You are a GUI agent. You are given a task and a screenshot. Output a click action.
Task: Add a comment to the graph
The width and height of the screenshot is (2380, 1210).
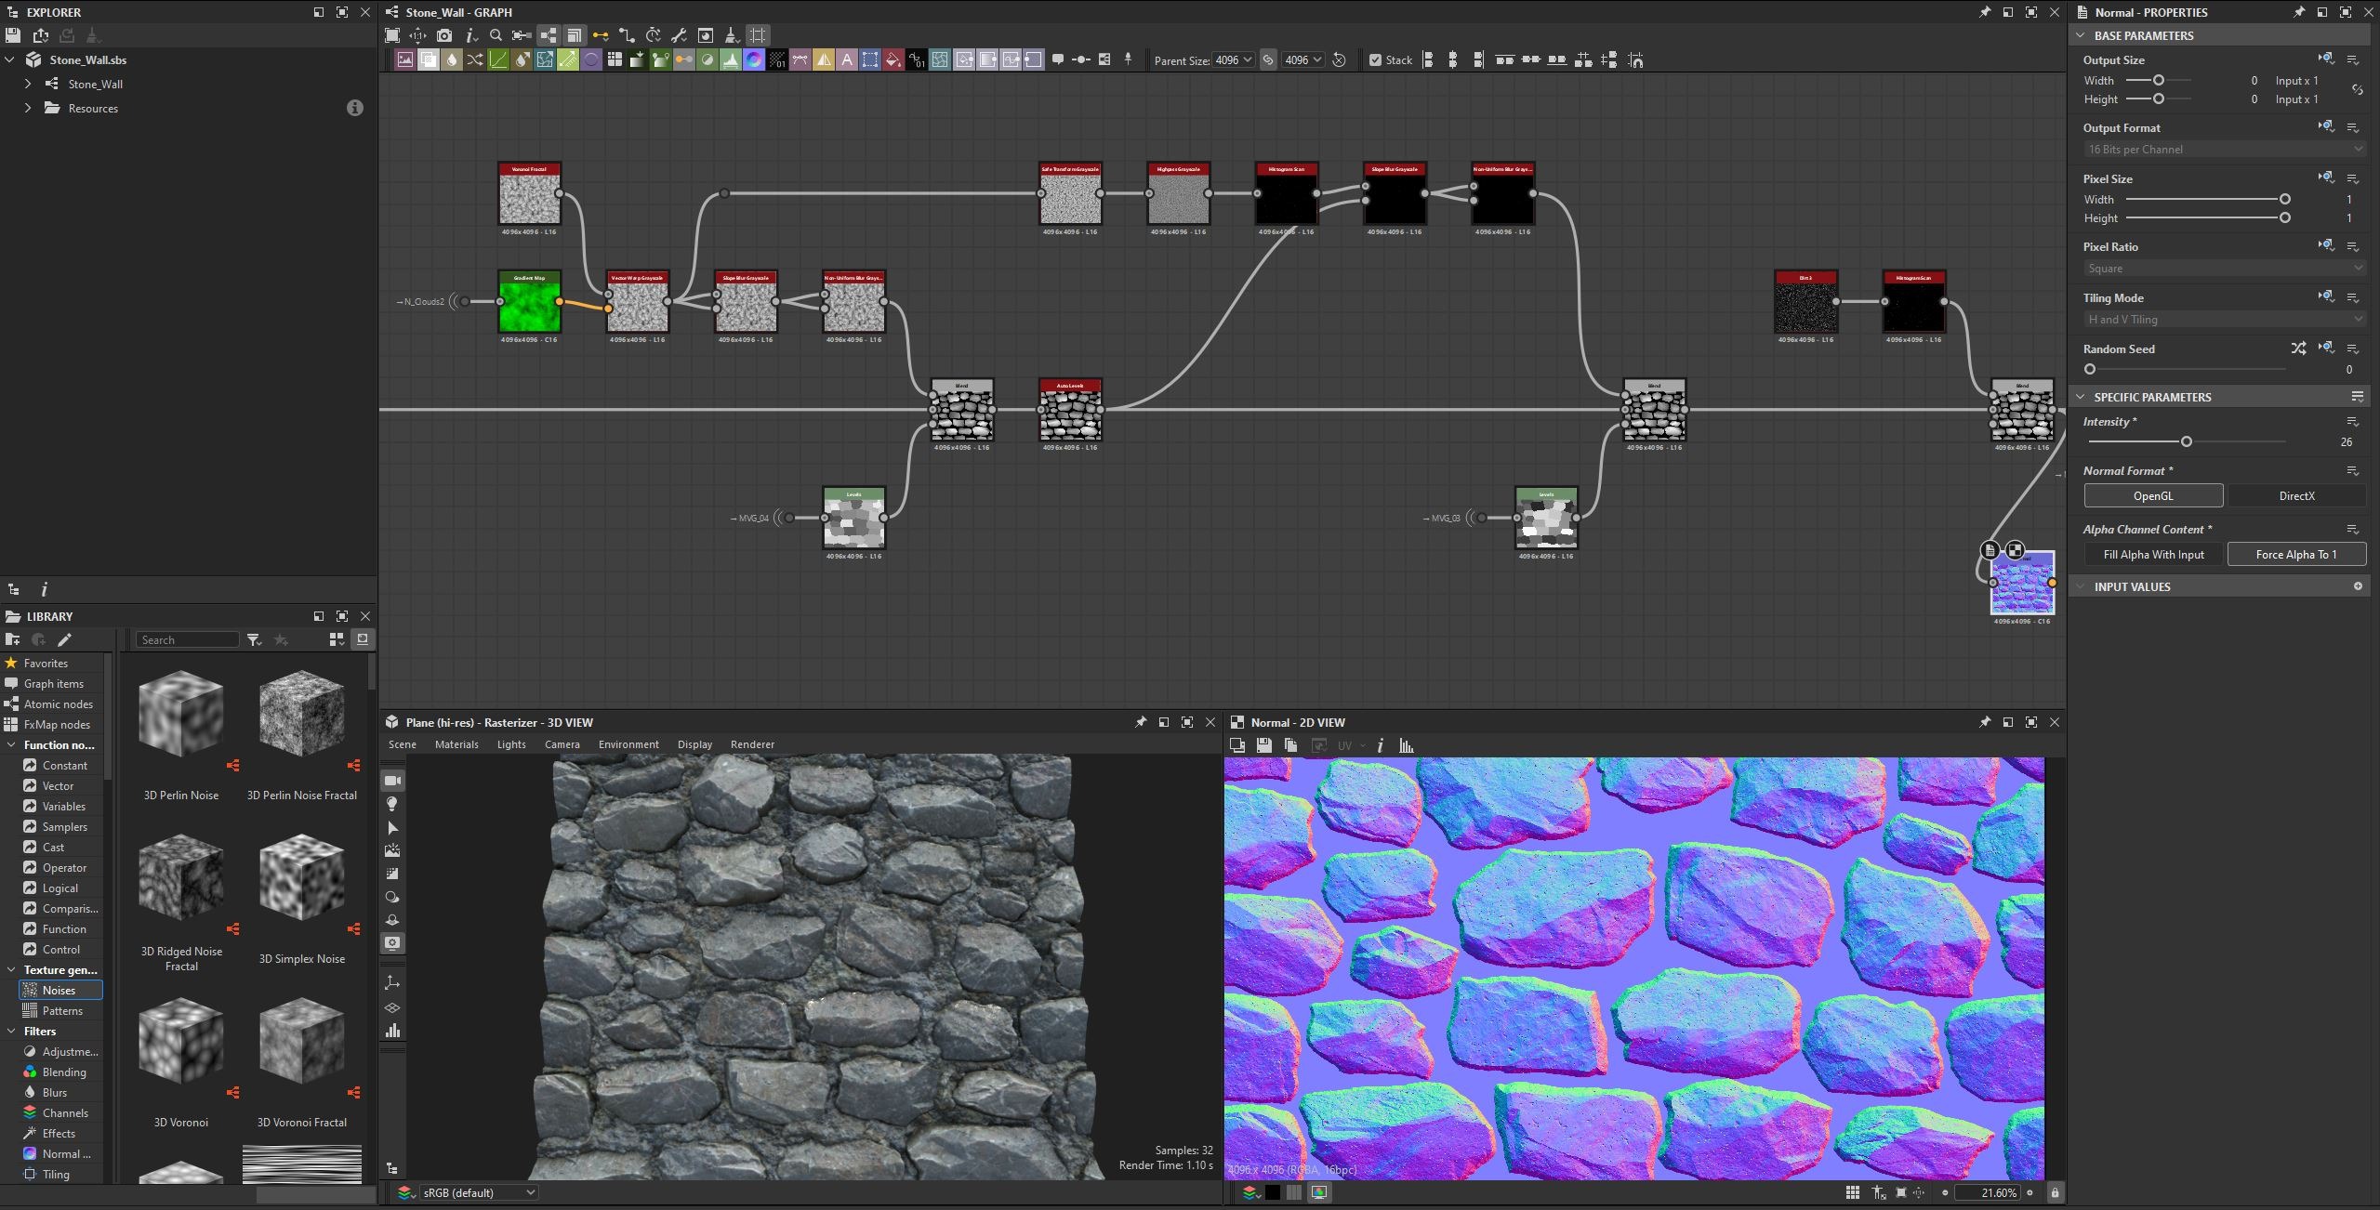tap(1058, 59)
